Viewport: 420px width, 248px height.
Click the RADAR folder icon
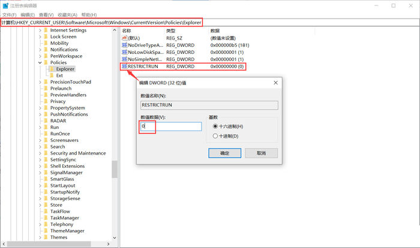pyautogui.click(x=46, y=120)
